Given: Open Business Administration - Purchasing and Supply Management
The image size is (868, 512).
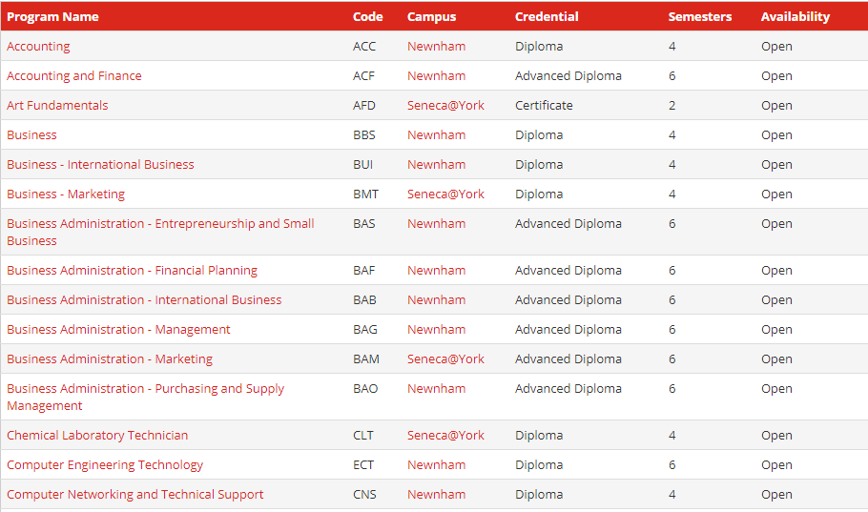Looking at the screenshot, I should 145,389.
